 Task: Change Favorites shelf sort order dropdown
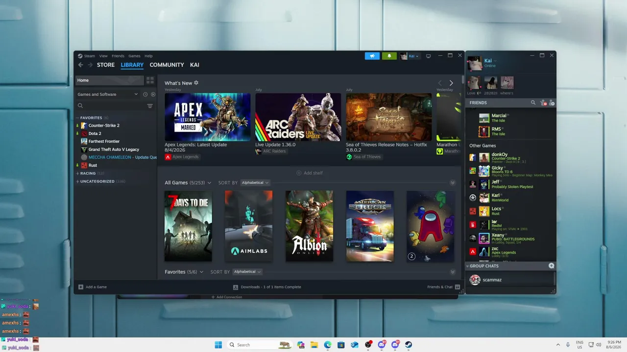(247, 272)
